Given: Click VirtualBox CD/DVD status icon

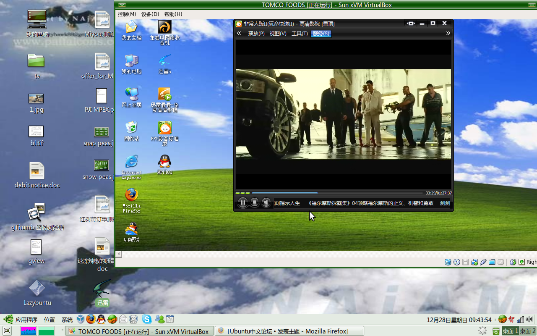Looking at the screenshot, I should [x=457, y=262].
